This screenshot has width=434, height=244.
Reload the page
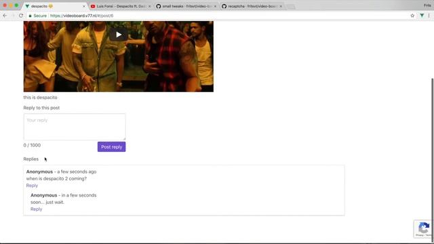pyautogui.click(x=21, y=16)
